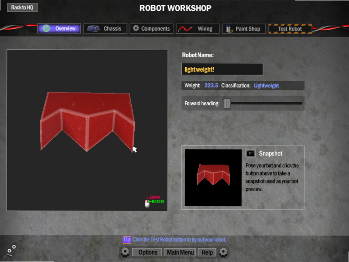Click the Robot Name label
Viewport: 349px width, 262px height.
[x=198, y=55]
